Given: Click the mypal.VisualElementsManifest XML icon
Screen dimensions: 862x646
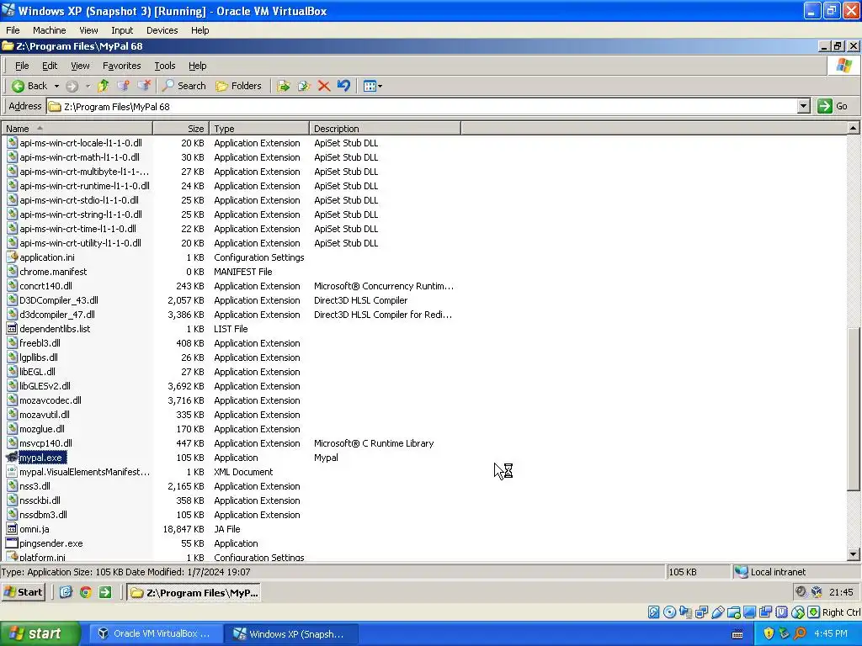Looking at the screenshot, I should (x=12, y=471).
